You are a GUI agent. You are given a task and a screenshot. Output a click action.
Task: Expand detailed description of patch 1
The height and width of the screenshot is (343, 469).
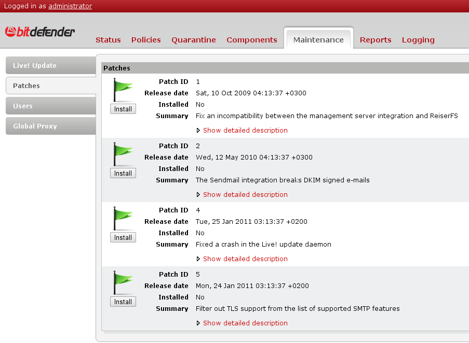245,131
